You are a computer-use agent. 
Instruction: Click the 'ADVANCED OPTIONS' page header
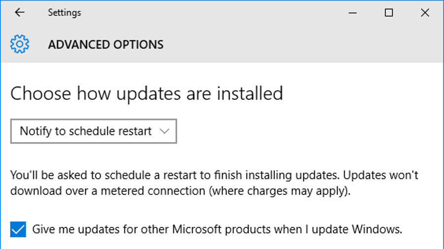click(106, 45)
